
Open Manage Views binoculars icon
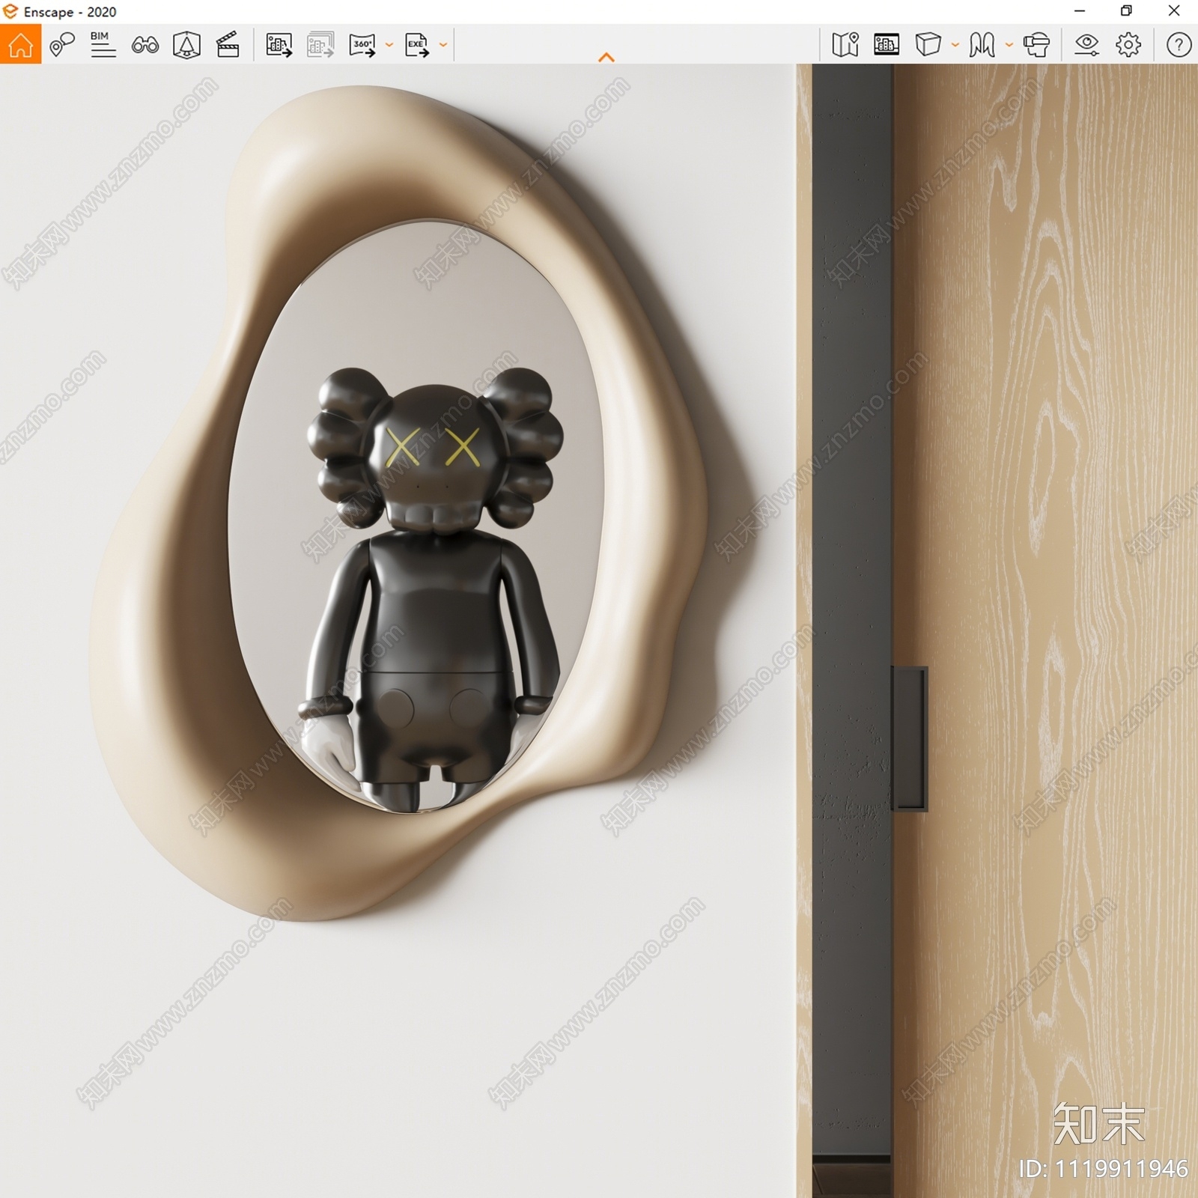pyautogui.click(x=145, y=45)
